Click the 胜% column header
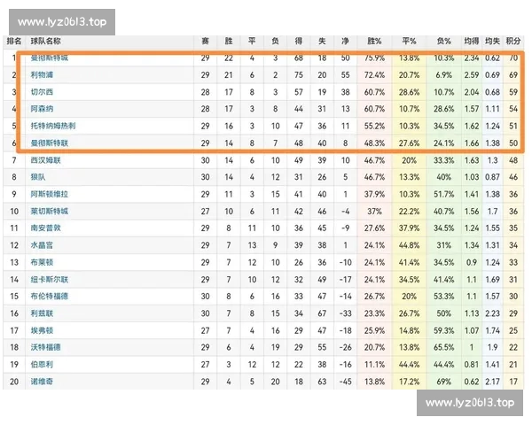This screenshot has width=532, height=425. [x=374, y=41]
